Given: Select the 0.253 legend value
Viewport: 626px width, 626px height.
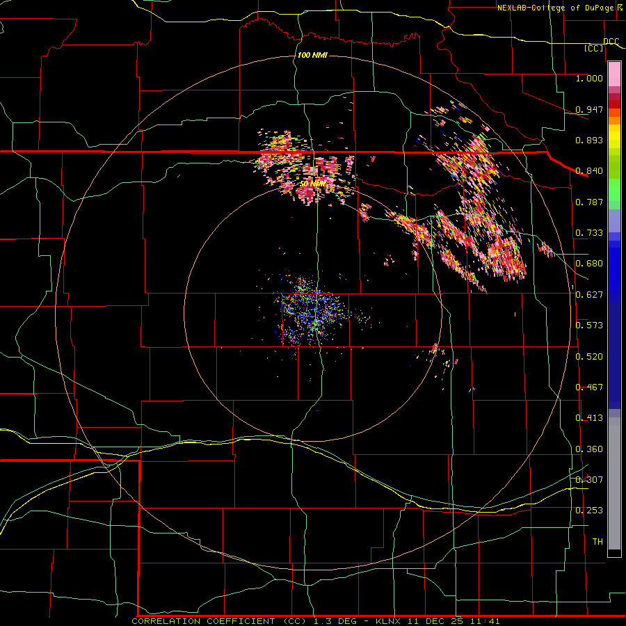Looking at the screenshot, I should 589,510.
